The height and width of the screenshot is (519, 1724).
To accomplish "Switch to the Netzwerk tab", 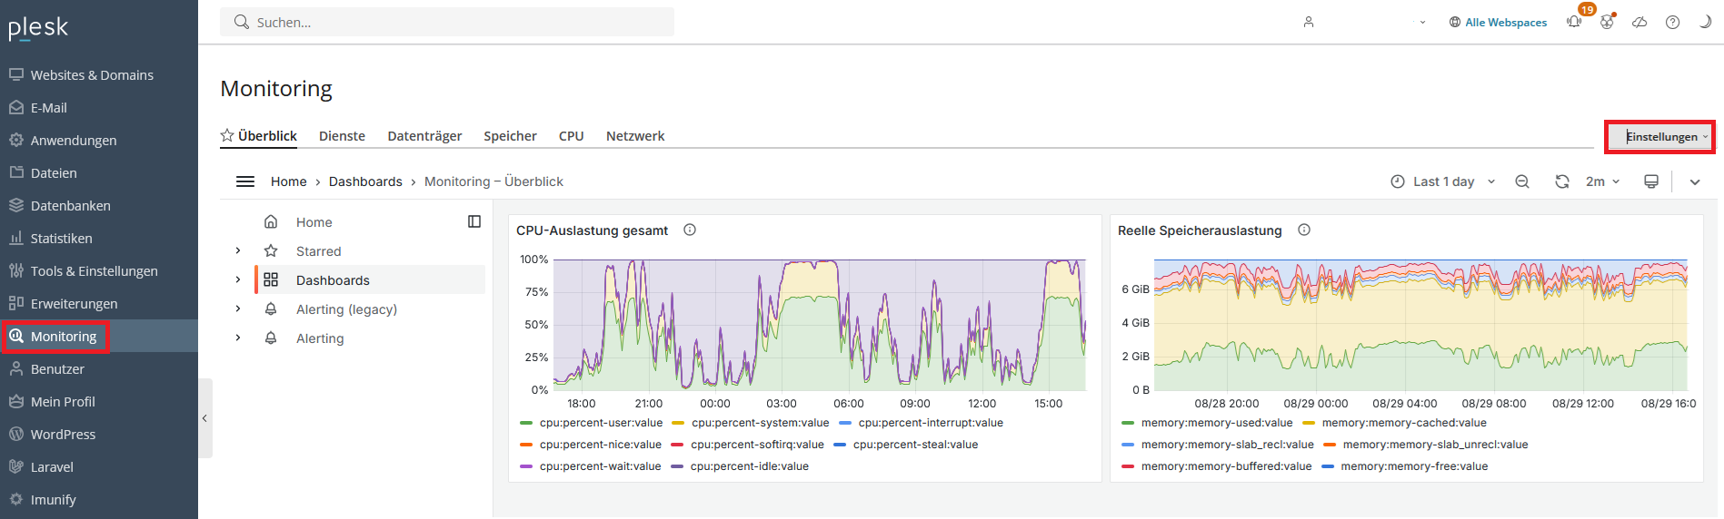I will (635, 136).
